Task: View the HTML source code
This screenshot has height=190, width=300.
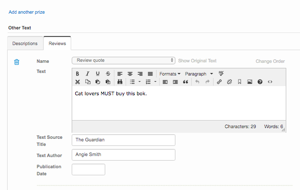Action: [270, 82]
